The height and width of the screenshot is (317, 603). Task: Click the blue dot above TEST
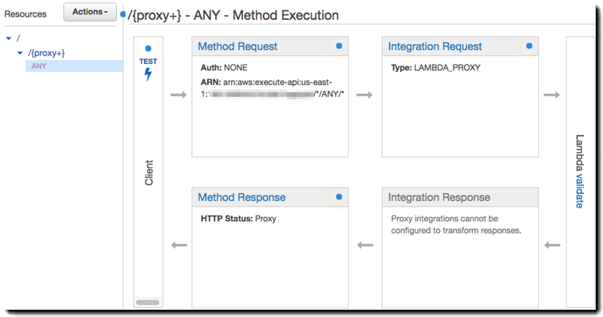coord(148,49)
